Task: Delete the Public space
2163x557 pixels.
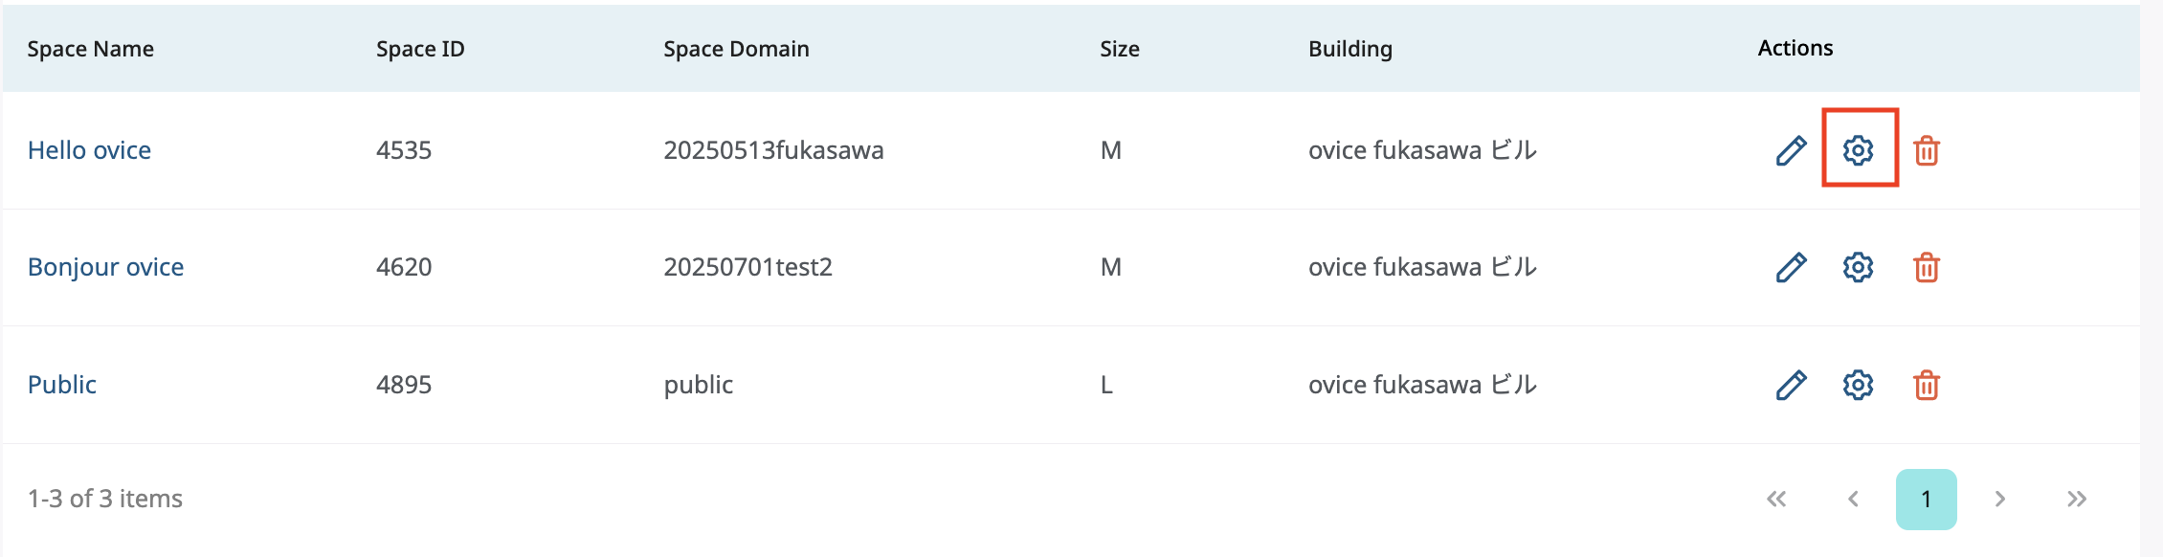Action: [1926, 385]
